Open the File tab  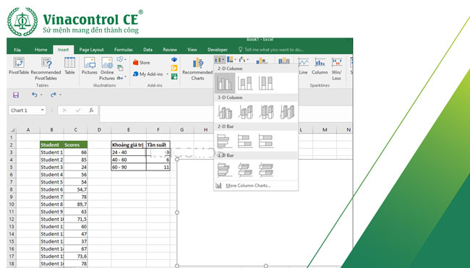tap(17, 50)
